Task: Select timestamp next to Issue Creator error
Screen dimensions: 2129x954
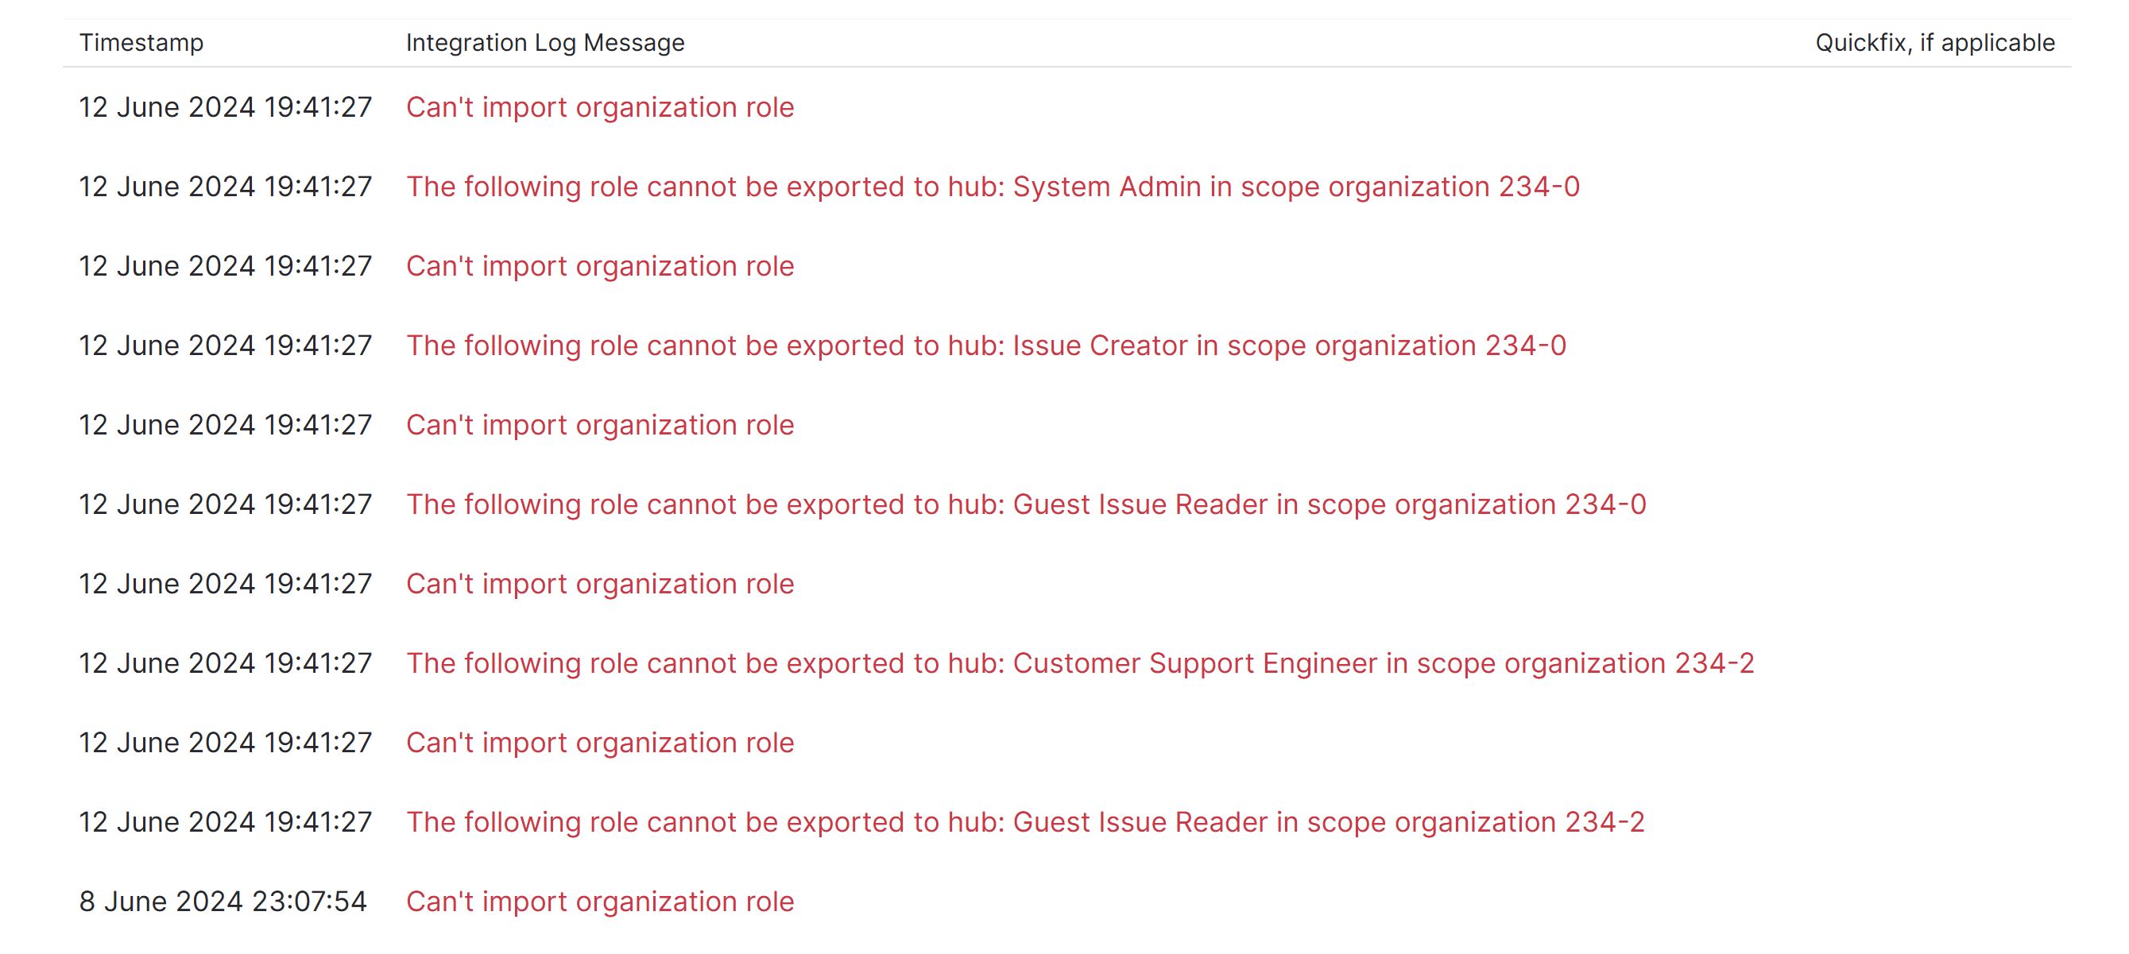Action: coord(225,346)
